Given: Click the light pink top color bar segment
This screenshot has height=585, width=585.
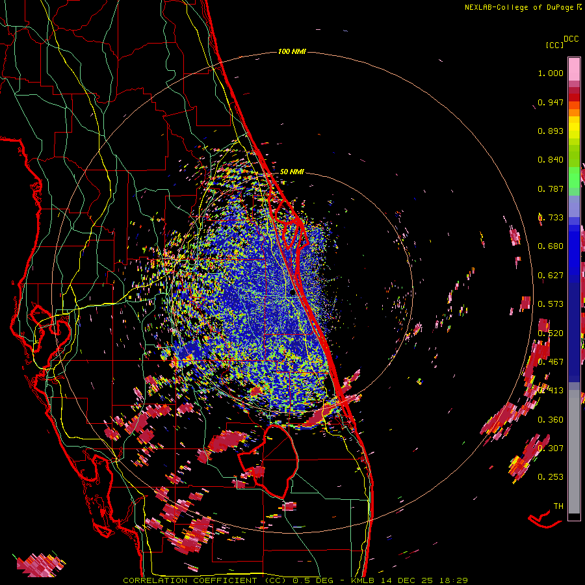Looking at the screenshot, I should click(574, 69).
